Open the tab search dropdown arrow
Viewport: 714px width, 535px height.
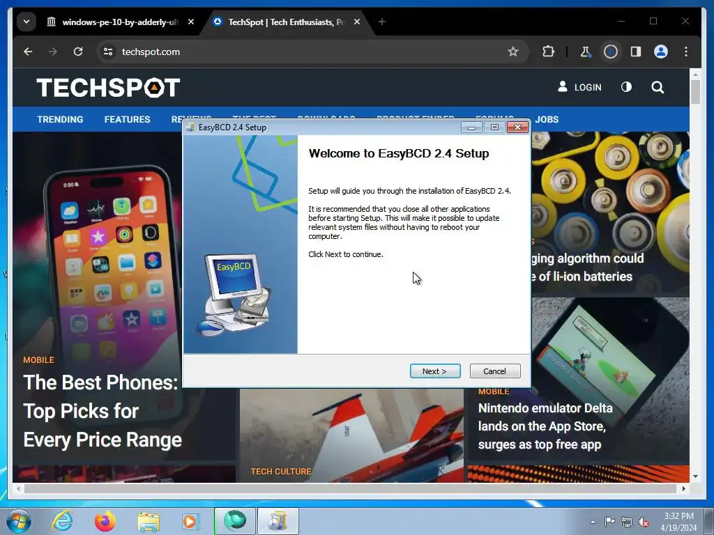26,22
